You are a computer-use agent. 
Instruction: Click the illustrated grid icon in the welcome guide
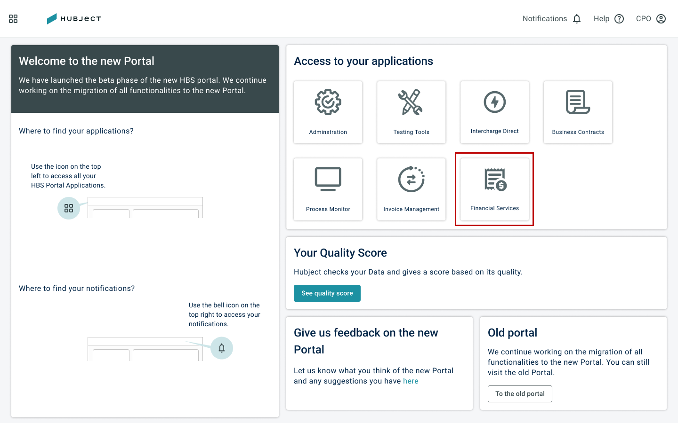tap(69, 208)
